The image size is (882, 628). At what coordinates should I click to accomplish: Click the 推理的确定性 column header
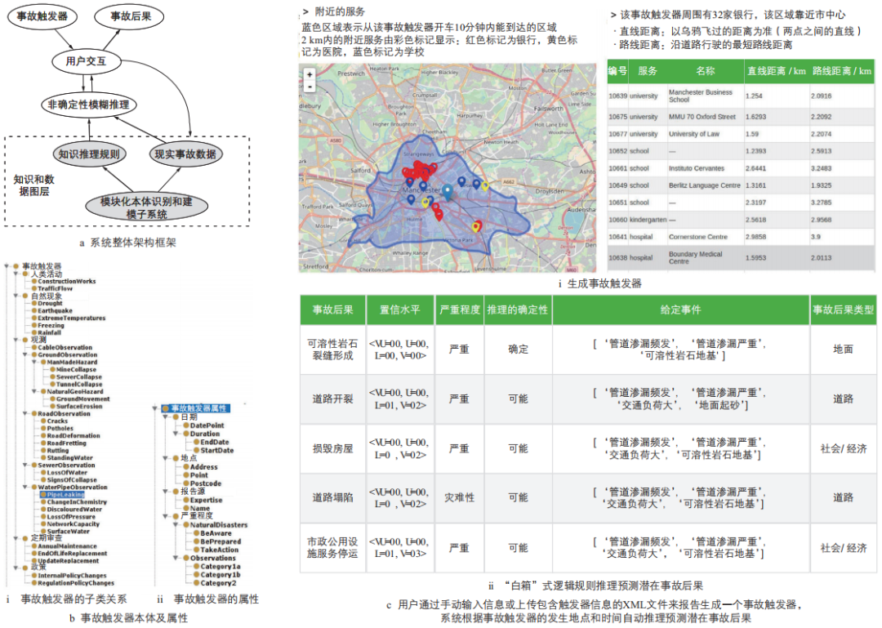click(x=518, y=310)
